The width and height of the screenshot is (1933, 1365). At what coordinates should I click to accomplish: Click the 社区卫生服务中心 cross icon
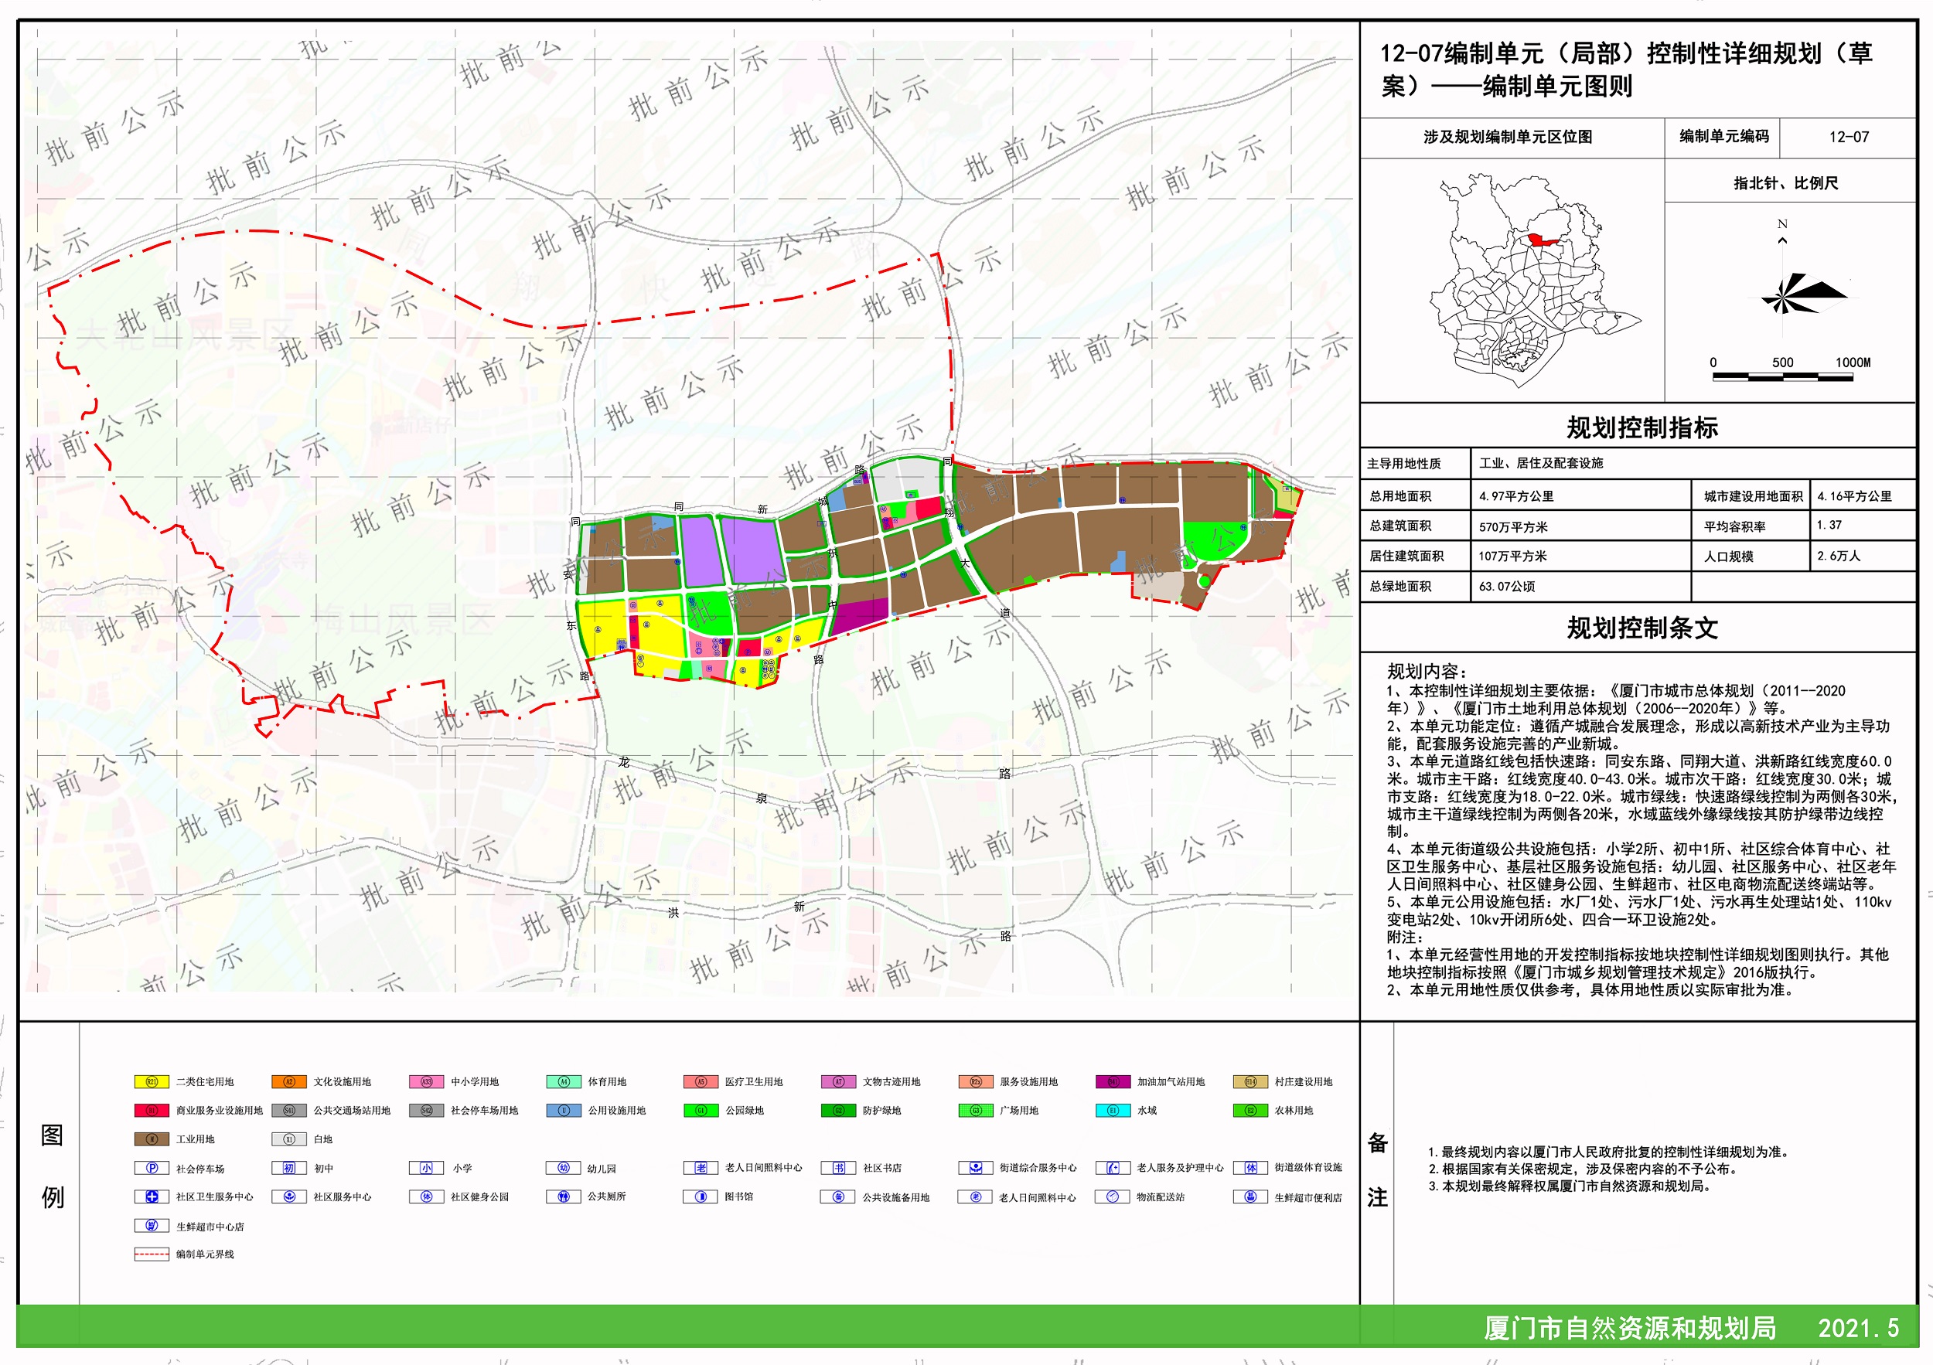(152, 1197)
